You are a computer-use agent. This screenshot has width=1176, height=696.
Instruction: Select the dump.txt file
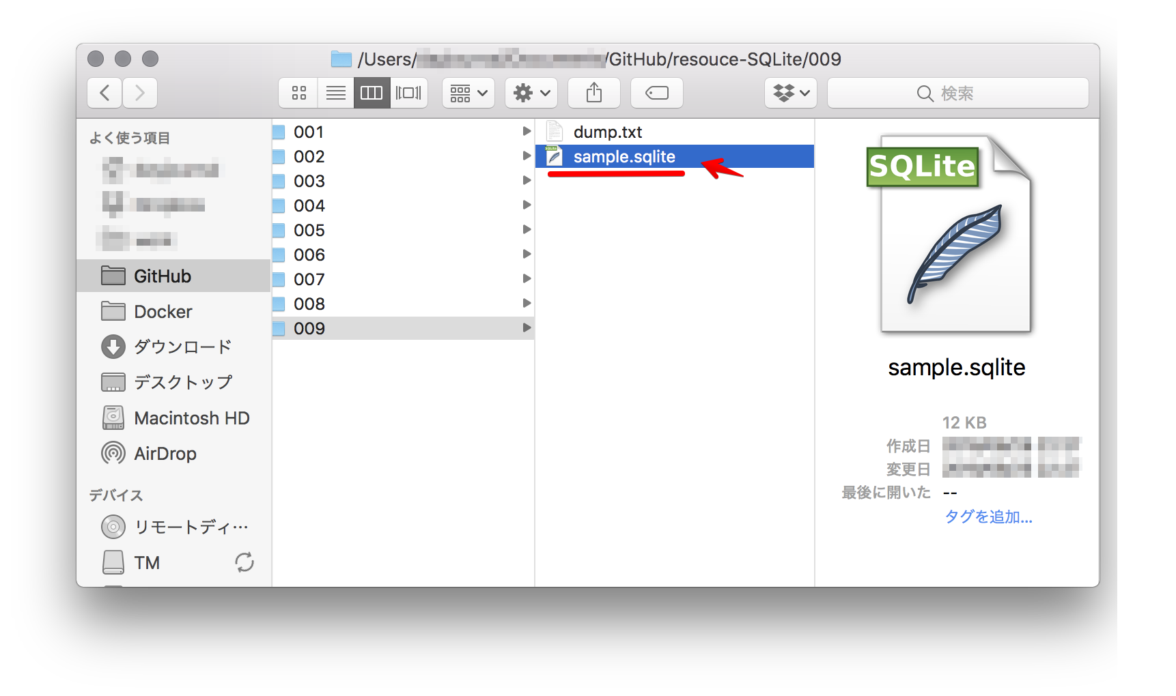pyautogui.click(x=675, y=132)
